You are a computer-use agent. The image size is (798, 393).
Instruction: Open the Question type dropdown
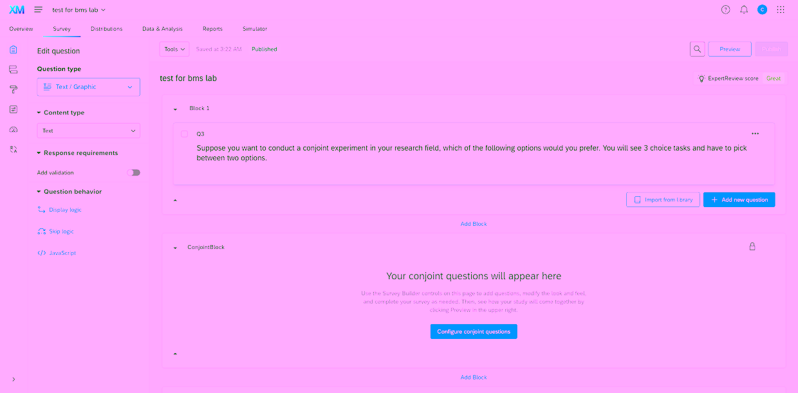coord(88,87)
